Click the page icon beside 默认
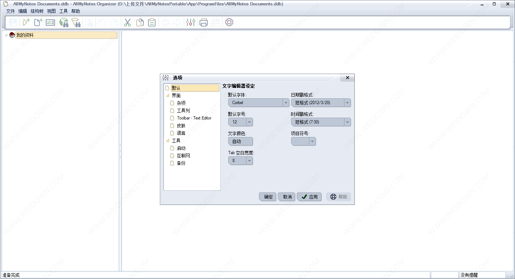This screenshot has height=279, width=515. 167,88
